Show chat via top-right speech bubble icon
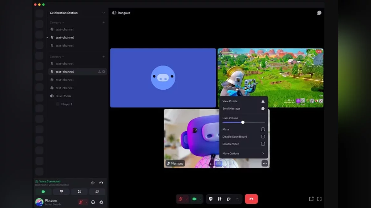This screenshot has height=208, width=371. point(319,13)
